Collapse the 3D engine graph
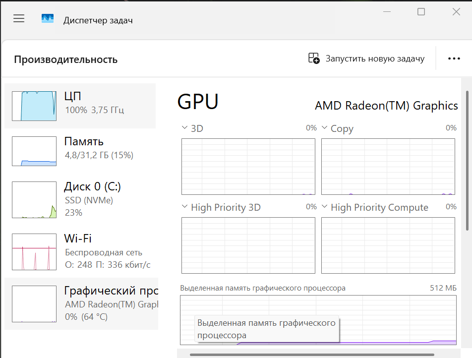This screenshot has width=472, height=358. point(184,127)
